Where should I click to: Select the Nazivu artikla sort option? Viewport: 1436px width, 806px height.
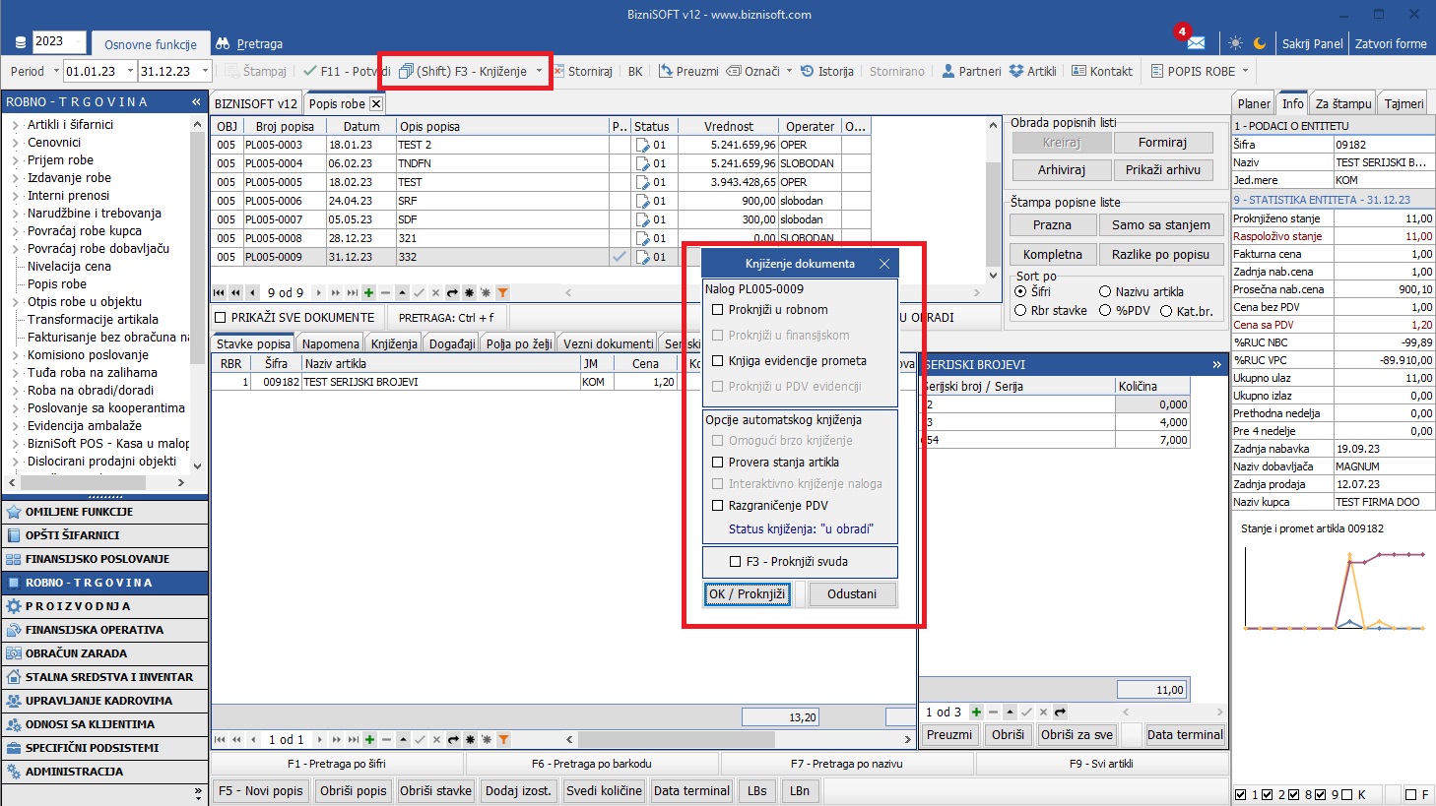1105,292
